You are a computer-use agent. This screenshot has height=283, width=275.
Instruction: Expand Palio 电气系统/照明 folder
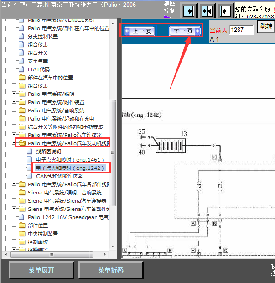pos(14,94)
